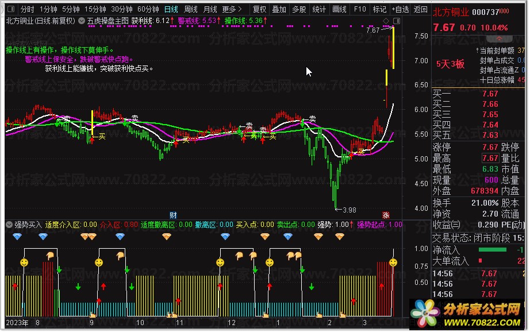
Task: Click the smiley face near January section
Action: point(270,262)
